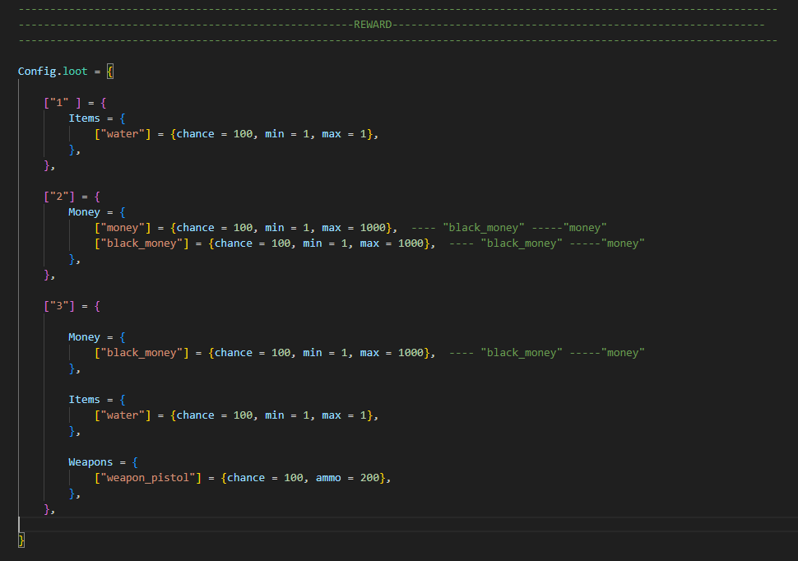Click chance on the weapon_pistol line

[246, 478]
